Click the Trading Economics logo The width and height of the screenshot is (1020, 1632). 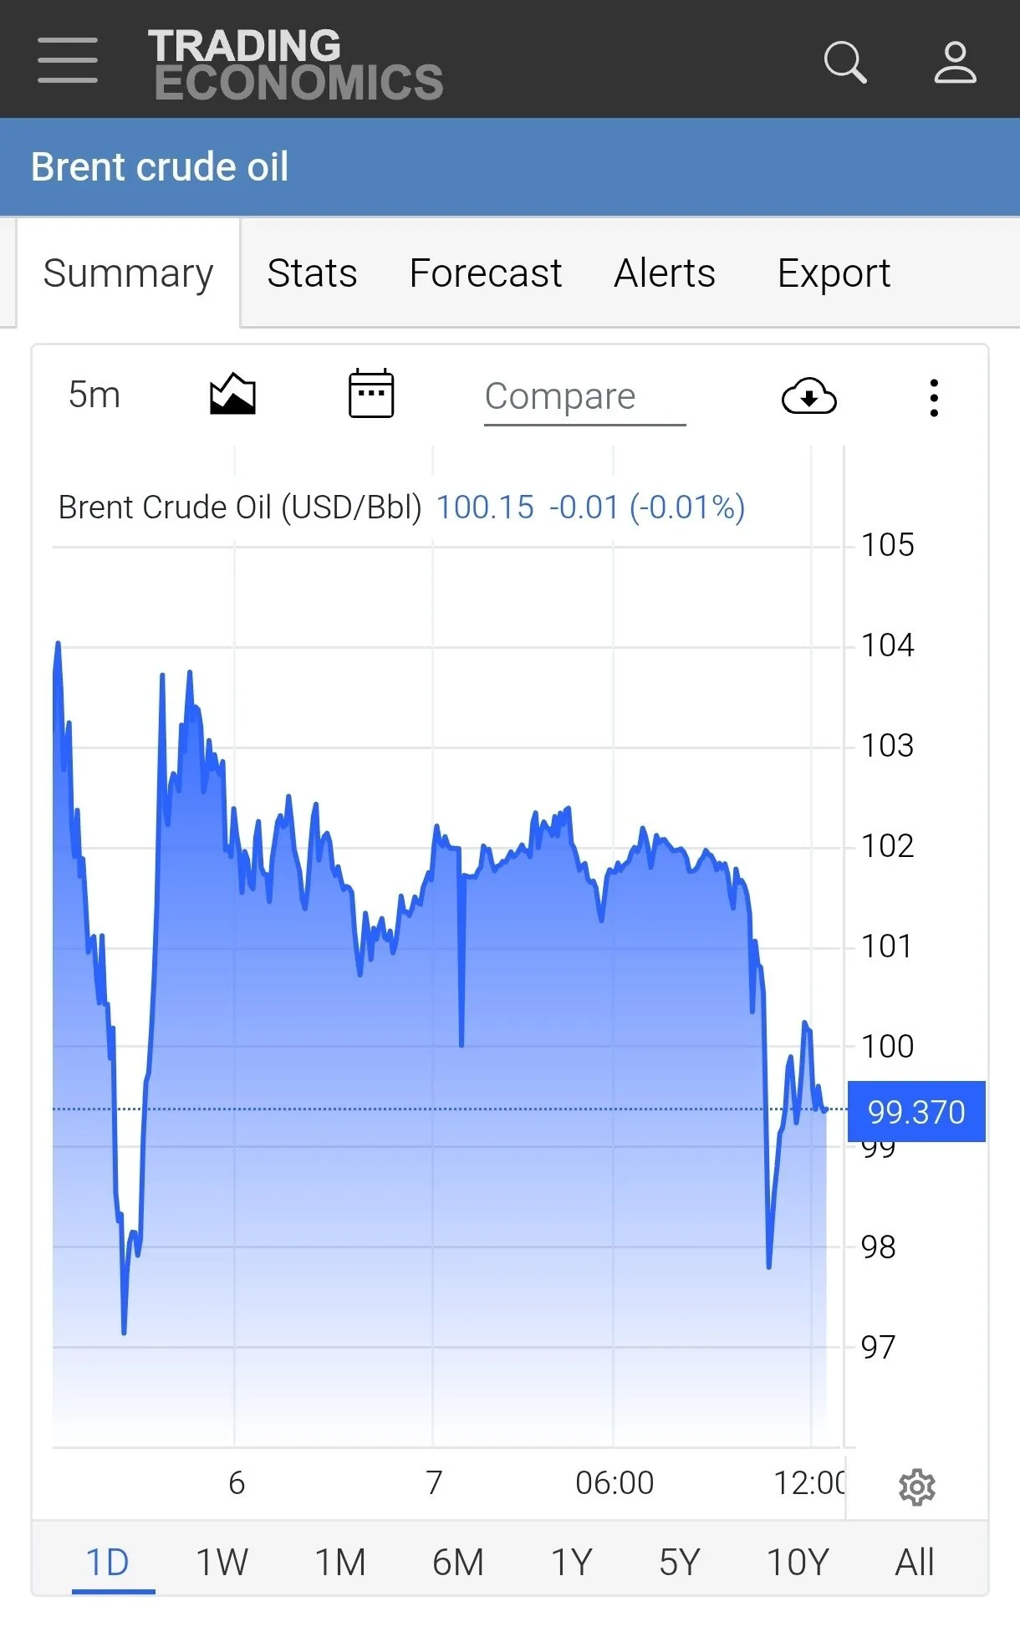point(295,64)
